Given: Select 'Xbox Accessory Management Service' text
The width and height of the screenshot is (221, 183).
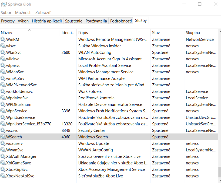Looking at the screenshot, I should [112, 169].
